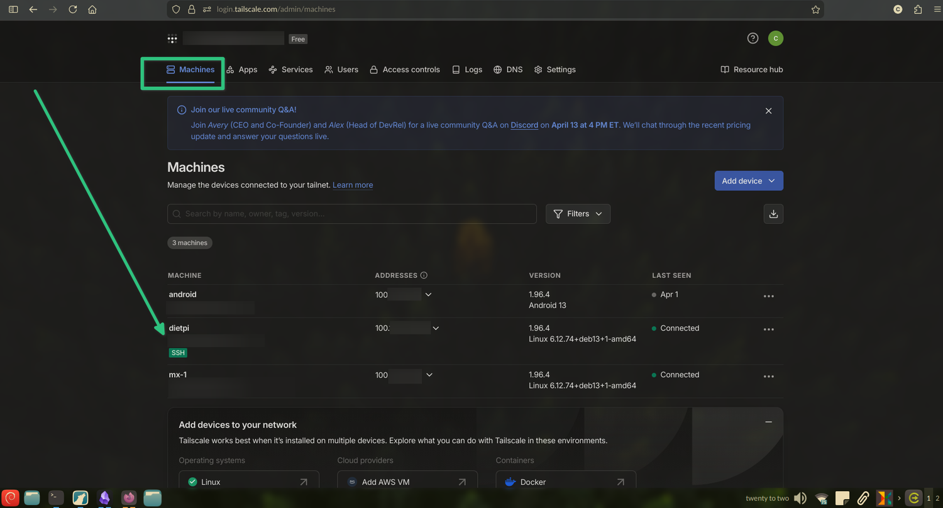Click the dietpi Connected status
This screenshot has height=508, width=943.
(680, 328)
